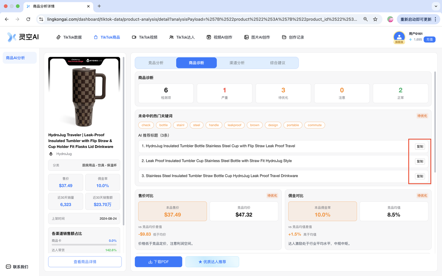Reload the page with refresh icon
This screenshot has height=276, width=442.
28,19
